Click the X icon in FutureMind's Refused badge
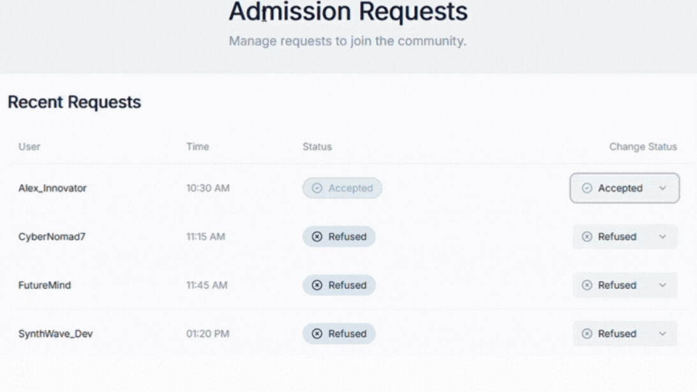Image resolution: width=697 pixels, height=392 pixels. (317, 285)
